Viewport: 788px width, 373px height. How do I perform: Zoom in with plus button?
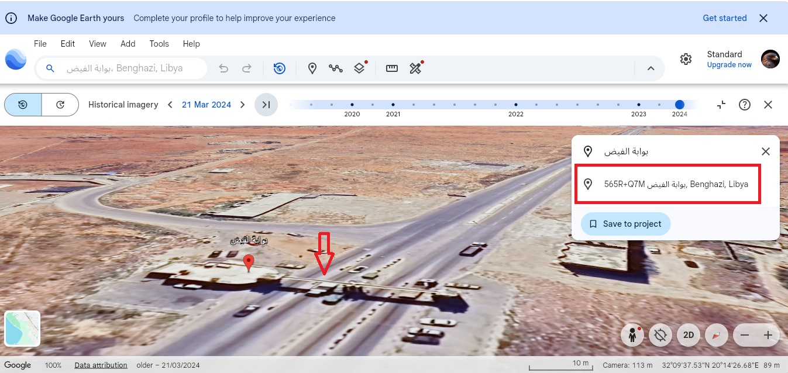[768, 335]
